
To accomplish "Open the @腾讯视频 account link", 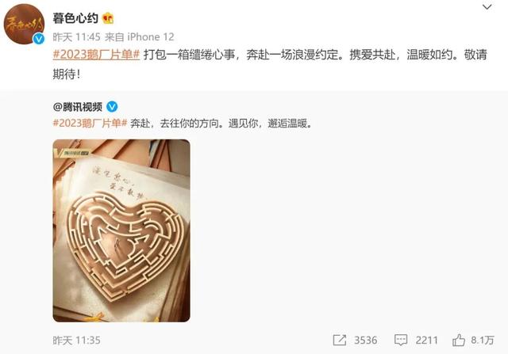I will 78,107.
